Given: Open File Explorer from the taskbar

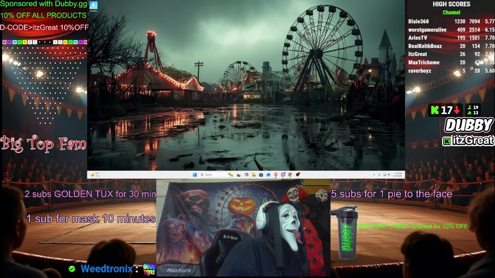Looking at the screenshot, I should (254, 175).
